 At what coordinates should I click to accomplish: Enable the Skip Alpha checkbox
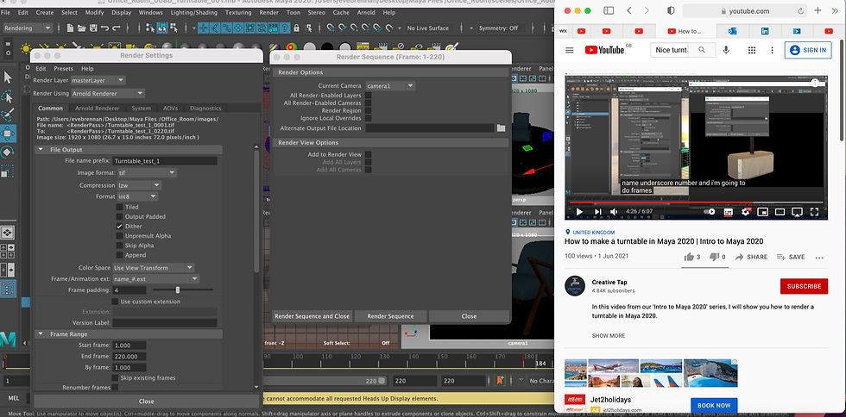120,246
